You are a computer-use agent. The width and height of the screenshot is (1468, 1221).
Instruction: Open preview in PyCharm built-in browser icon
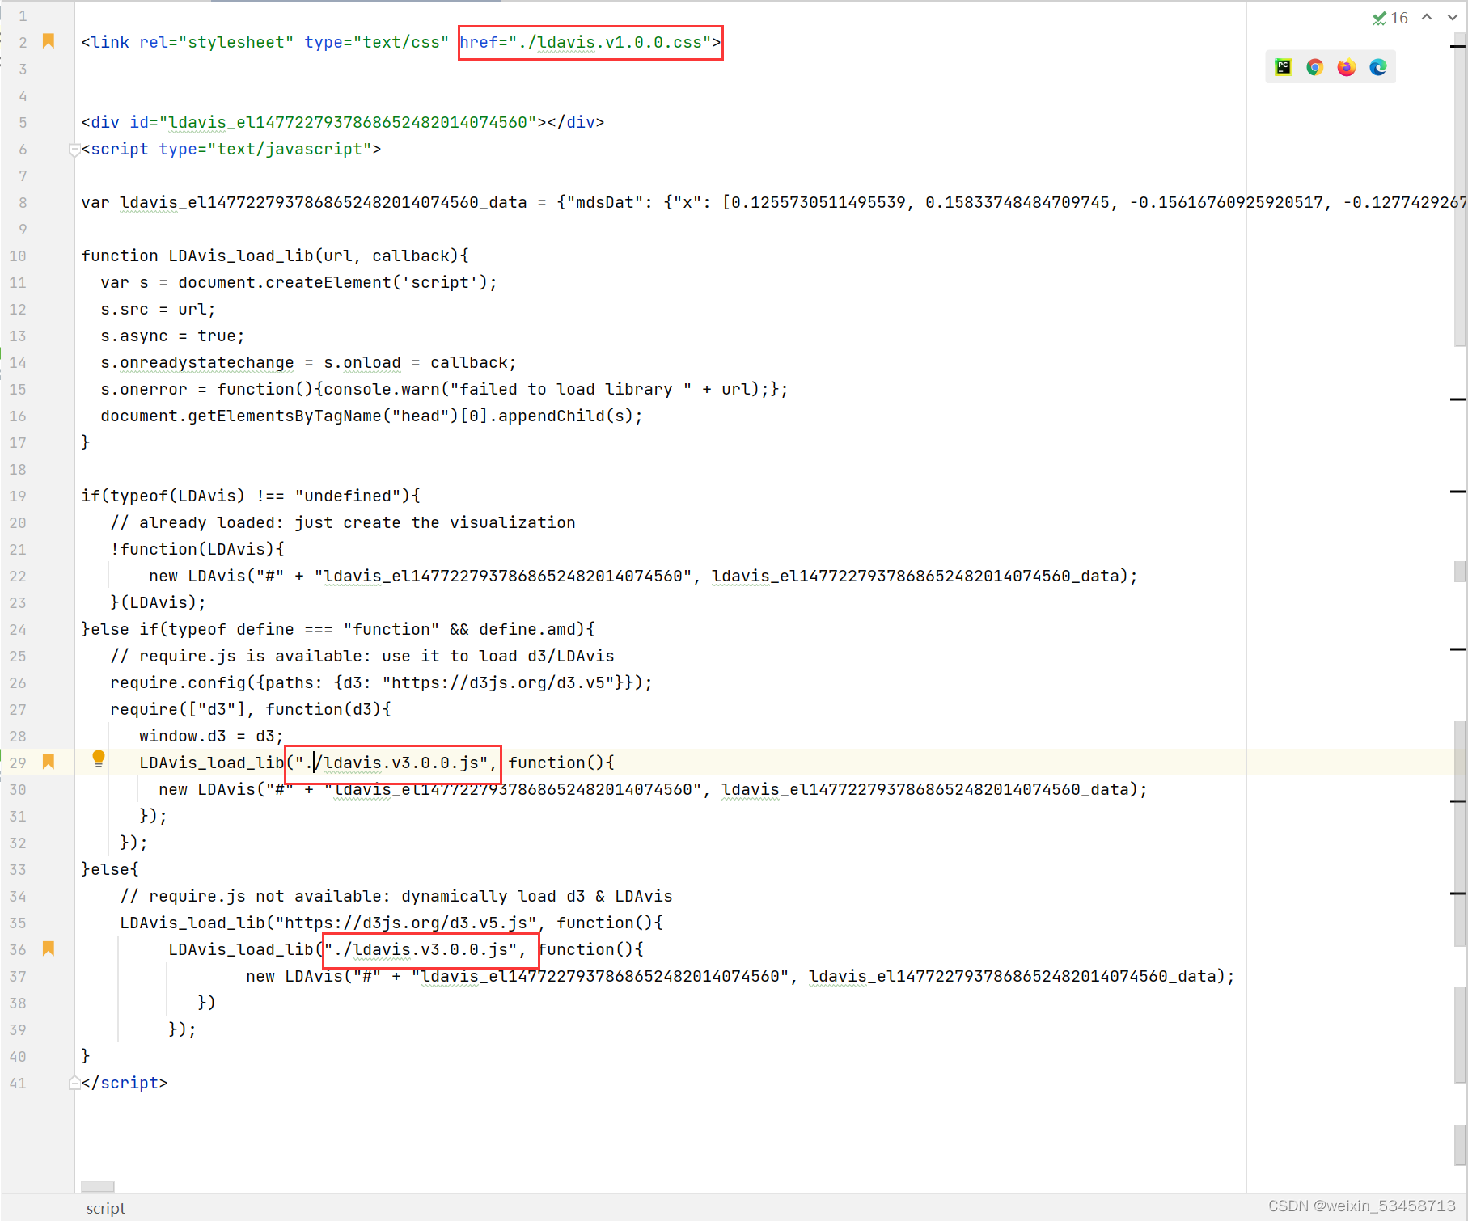tap(1284, 67)
